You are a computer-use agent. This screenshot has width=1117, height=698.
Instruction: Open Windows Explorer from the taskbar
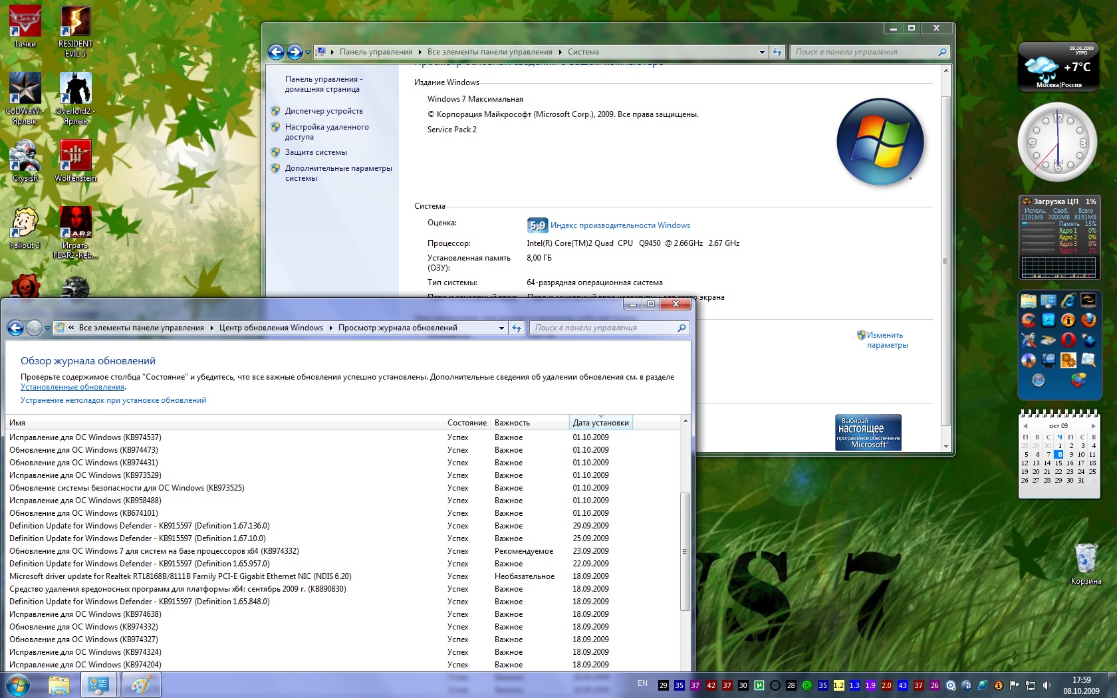[59, 685]
